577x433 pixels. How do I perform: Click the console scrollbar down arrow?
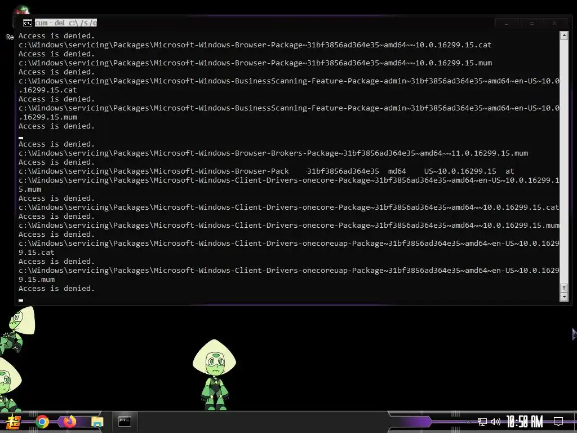click(x=563, y=297)
